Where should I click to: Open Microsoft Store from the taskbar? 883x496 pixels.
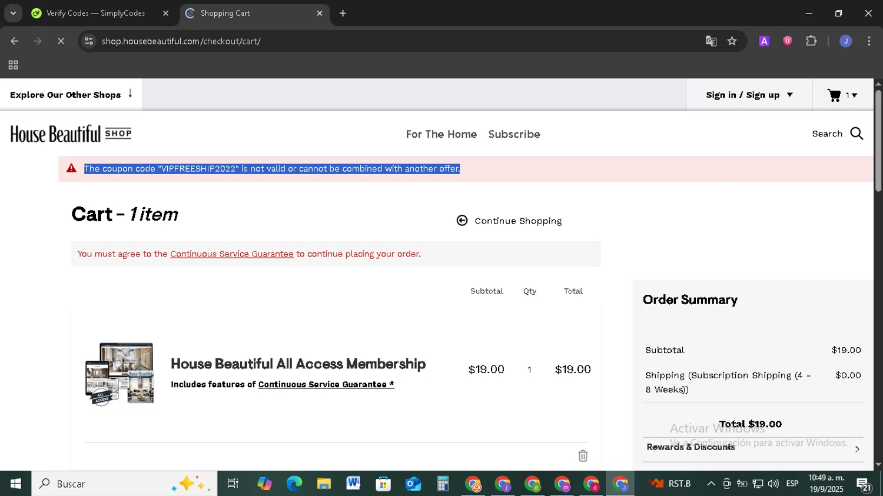383,484
